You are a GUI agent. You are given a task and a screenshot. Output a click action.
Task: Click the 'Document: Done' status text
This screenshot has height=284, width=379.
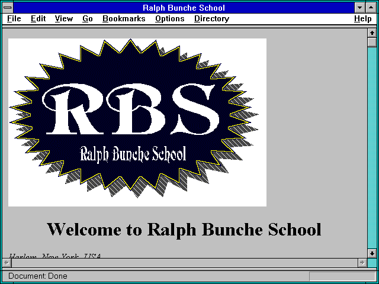(38, 276)
